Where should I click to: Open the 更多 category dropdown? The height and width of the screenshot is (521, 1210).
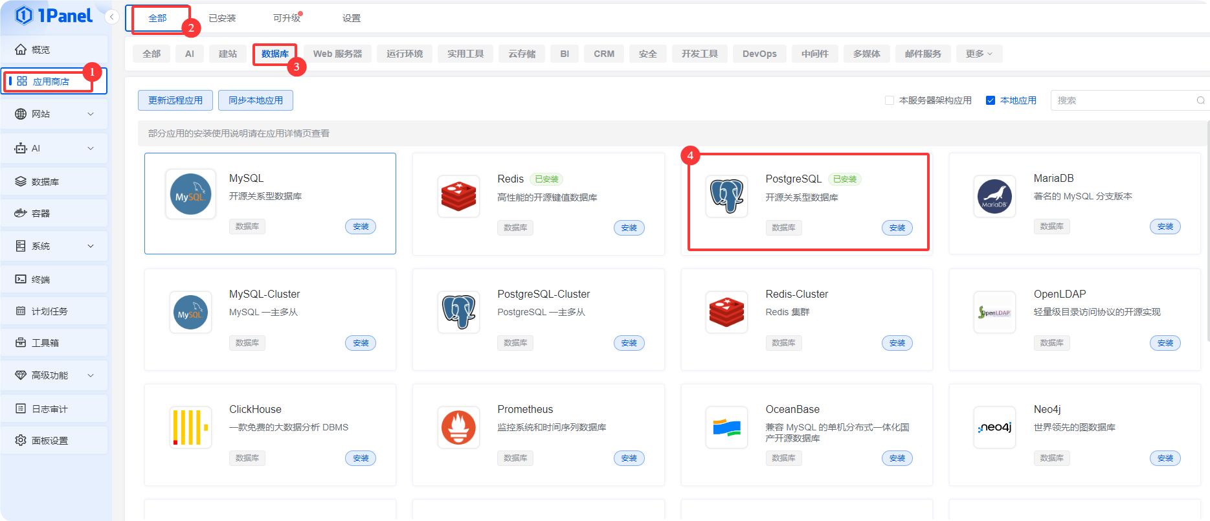click(979, 54)
